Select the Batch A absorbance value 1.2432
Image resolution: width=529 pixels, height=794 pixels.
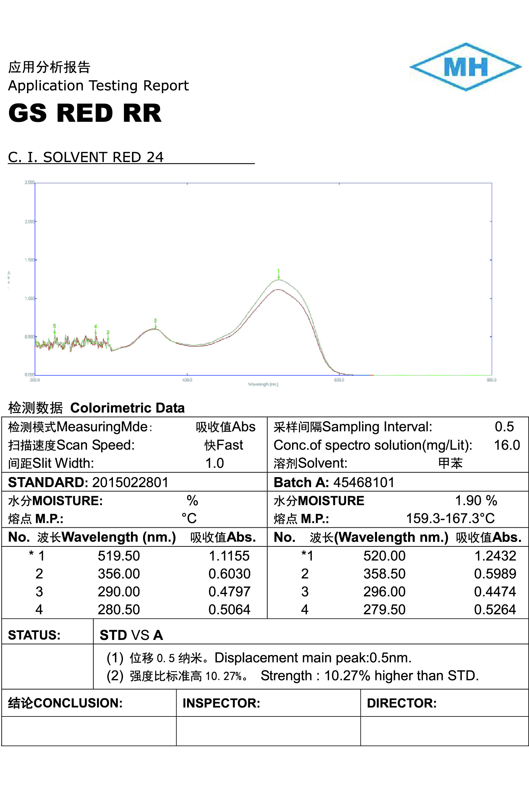[x=495, y=556]
